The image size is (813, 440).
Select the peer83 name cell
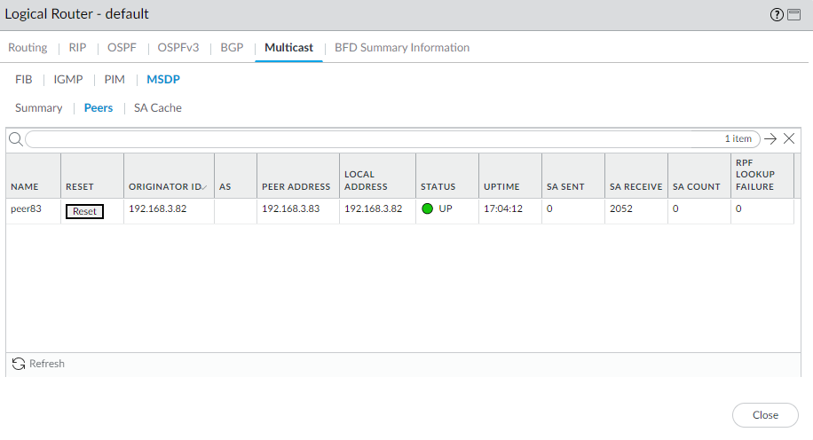(25, 210)
